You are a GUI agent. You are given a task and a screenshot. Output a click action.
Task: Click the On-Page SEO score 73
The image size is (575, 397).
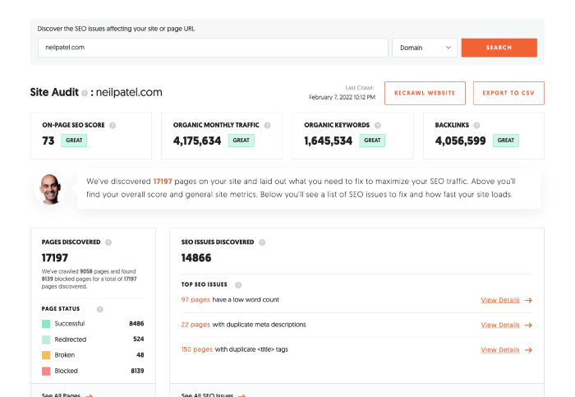coord(48,141)
